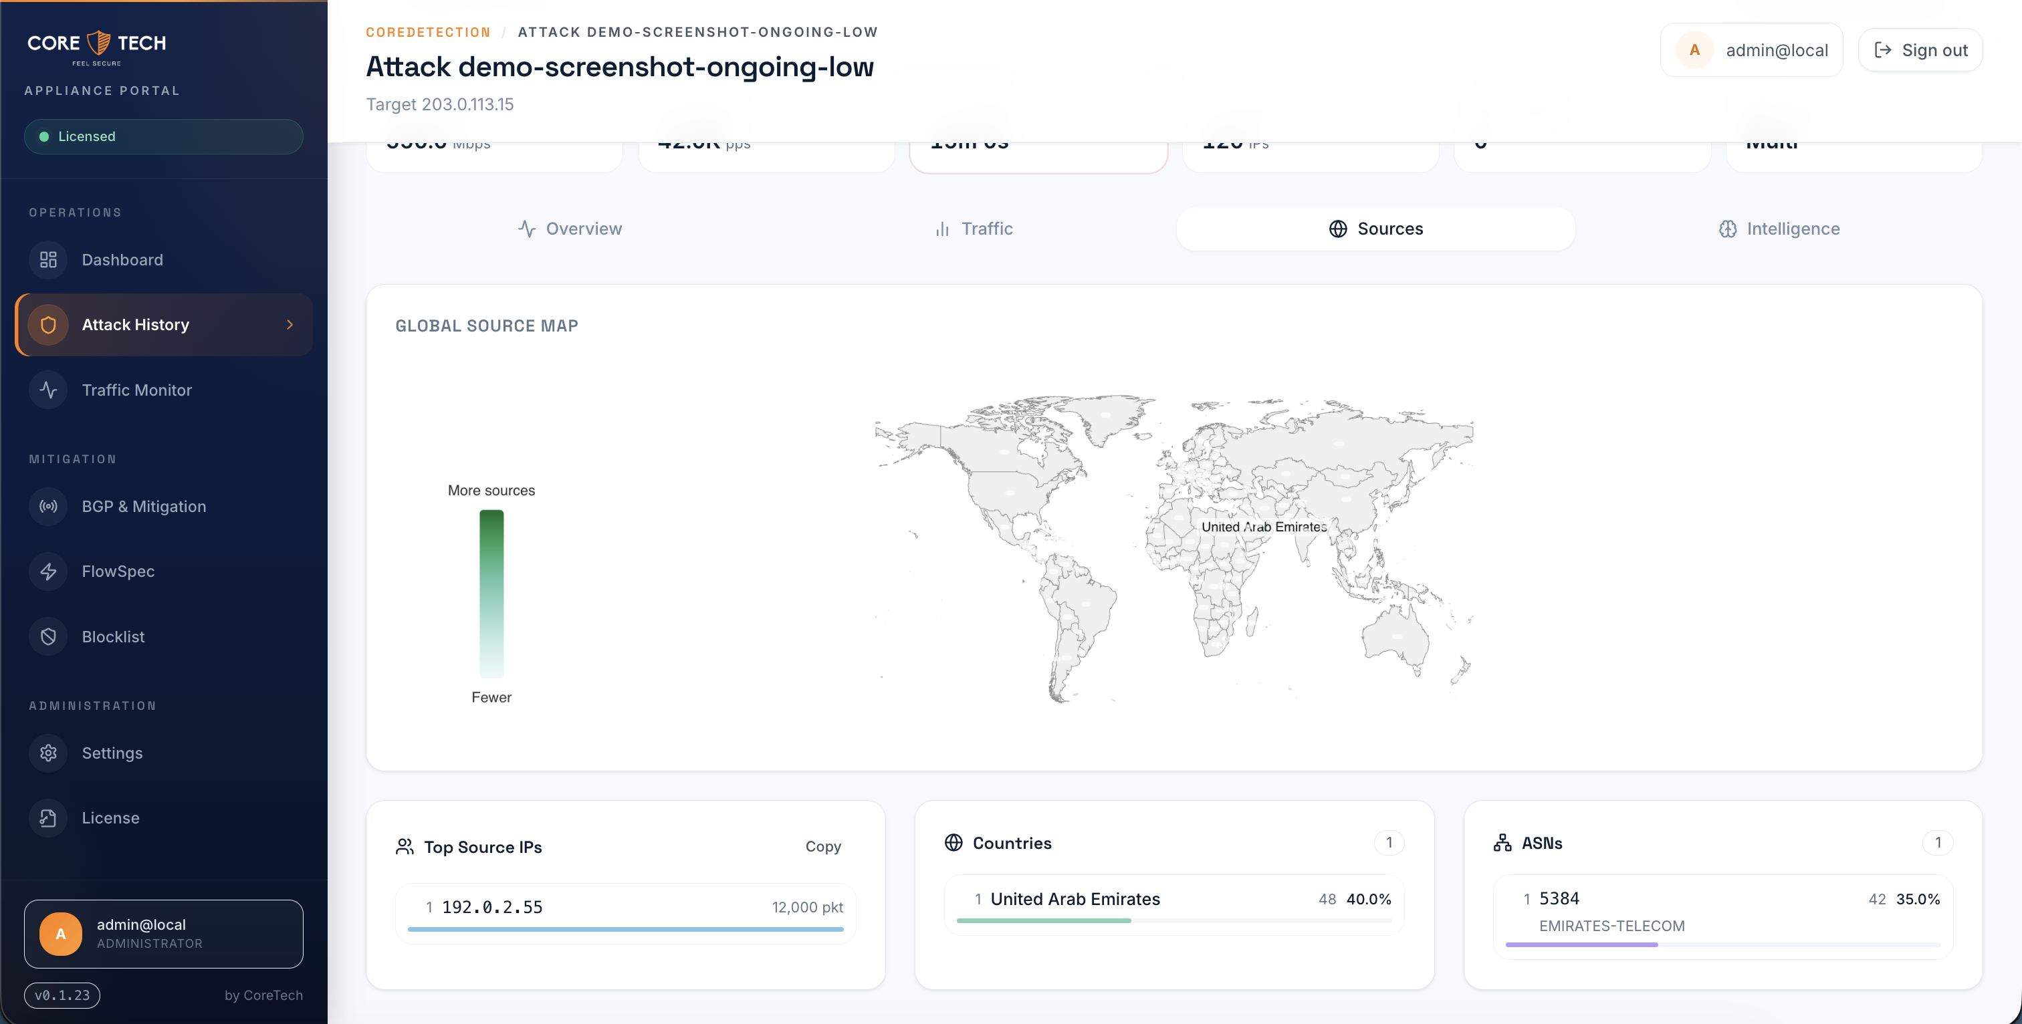Click the green Licensed status dot
Image resolution: width=2022 pixels, height=1024 pixels.
(x=44, y=136)
